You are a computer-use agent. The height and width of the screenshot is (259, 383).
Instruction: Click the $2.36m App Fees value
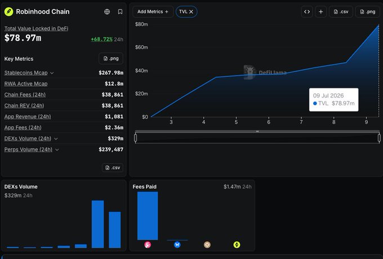114,127
